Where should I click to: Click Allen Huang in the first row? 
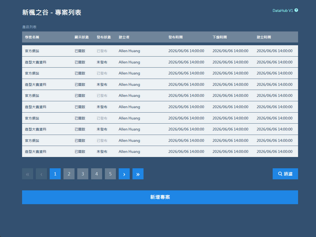click(x=129, y=51)
